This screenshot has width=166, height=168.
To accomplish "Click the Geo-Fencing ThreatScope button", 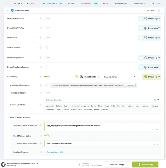I will point(152,77).
